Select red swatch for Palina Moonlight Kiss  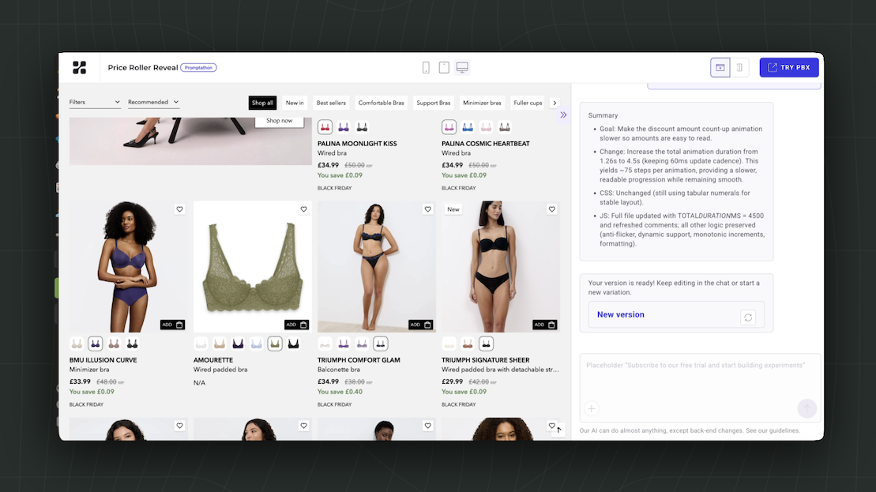click(325, 127)
